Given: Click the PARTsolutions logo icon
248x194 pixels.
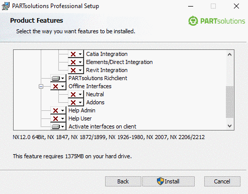Looking at the screenshot, I should click(193, 21).
